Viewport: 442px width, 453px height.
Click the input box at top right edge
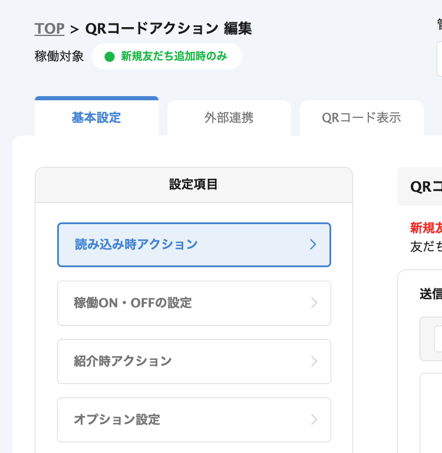pyautogui.click(x=439, y=59)
